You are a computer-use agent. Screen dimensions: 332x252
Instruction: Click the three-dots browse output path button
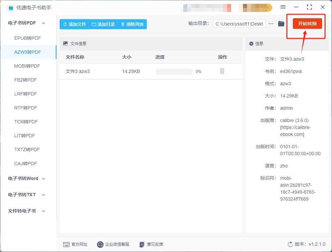point(271,24)
